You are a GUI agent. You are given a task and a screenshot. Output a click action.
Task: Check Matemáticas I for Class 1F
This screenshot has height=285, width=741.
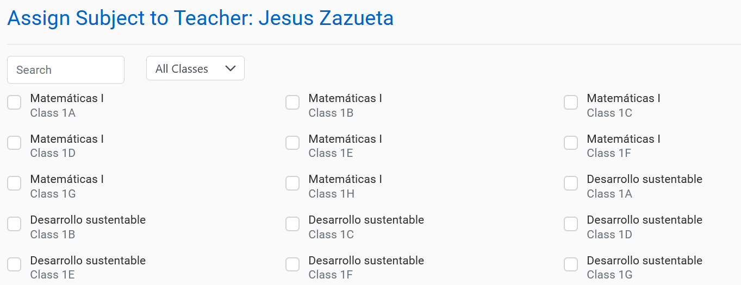571,143
